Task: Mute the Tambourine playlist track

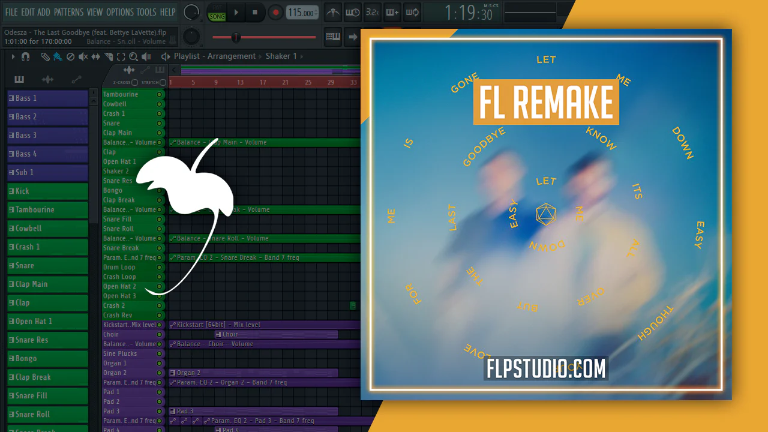Action: pos(160,94)
